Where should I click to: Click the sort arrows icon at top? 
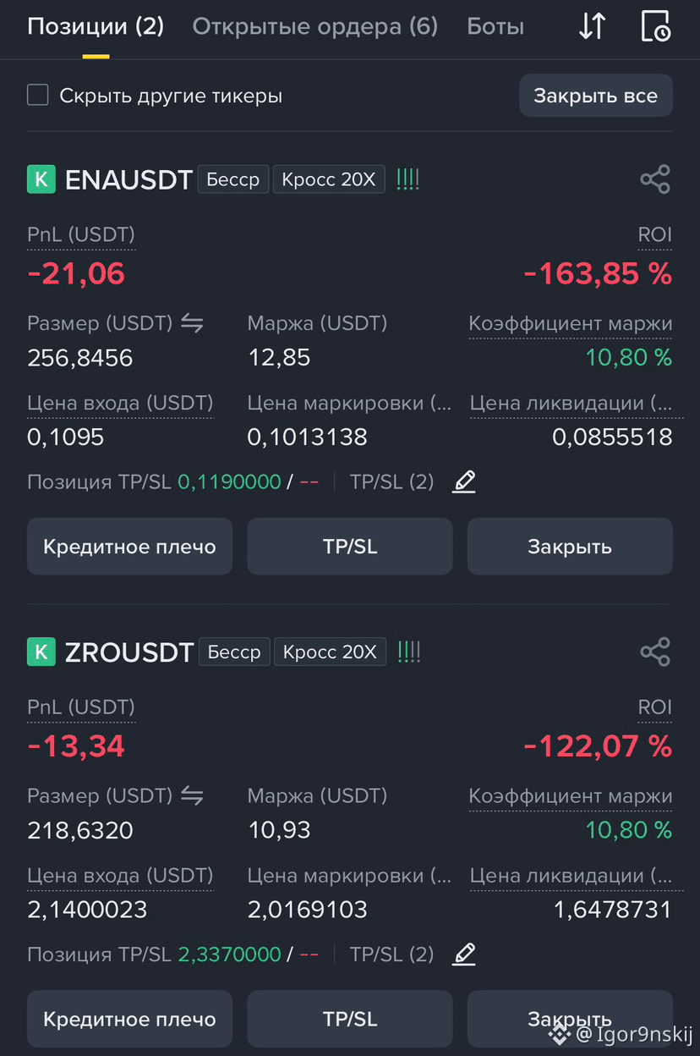tap(592, 26)
